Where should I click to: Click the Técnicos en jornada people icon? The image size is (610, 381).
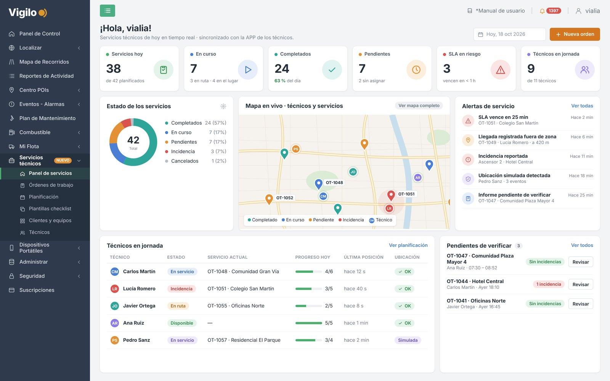(584, 70)
